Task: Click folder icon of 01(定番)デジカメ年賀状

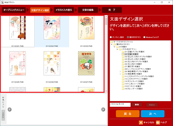Action: (x=123, y=52)
